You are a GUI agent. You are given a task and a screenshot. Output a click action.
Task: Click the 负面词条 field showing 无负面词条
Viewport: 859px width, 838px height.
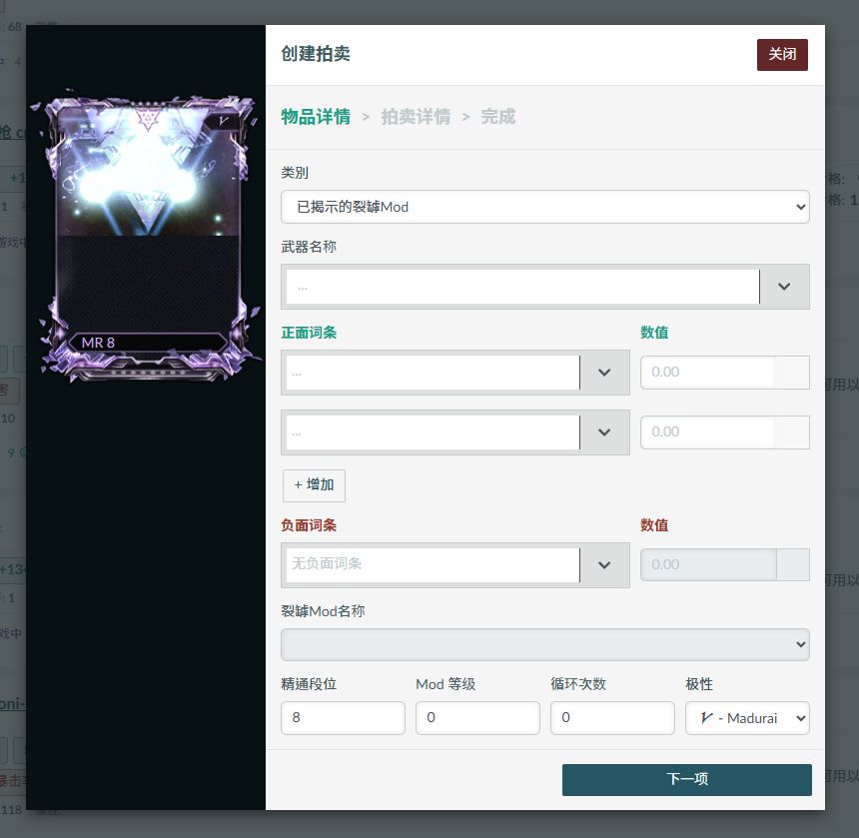tap(432, 564)
